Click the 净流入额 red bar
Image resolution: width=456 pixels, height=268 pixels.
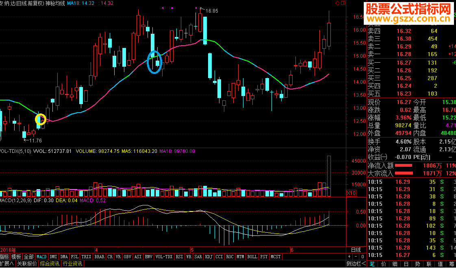pos(404,166)
